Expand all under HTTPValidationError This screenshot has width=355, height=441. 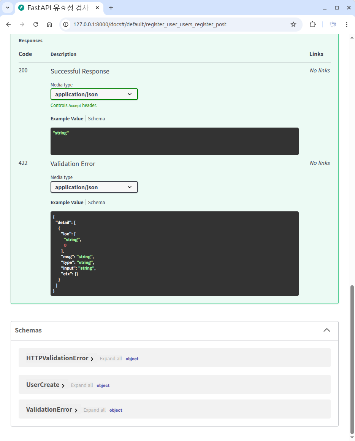click(x=111, y=359)
